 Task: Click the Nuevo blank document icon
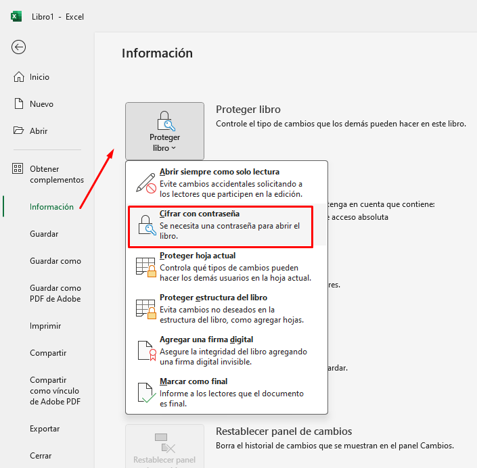(x=19, y=104)
